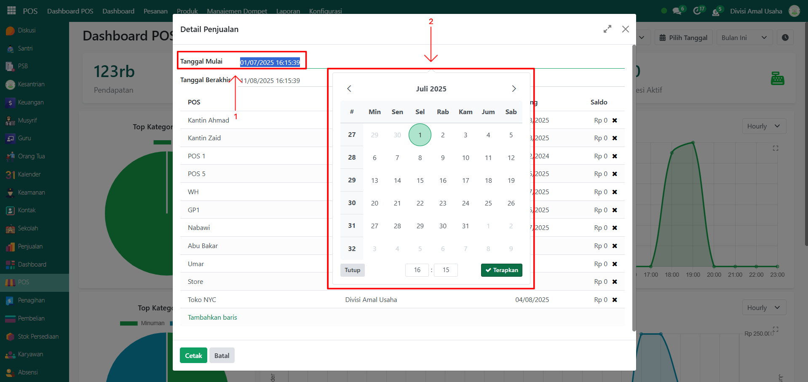
Task: Click the hour input field showing 16
Action: coord(417,270)
